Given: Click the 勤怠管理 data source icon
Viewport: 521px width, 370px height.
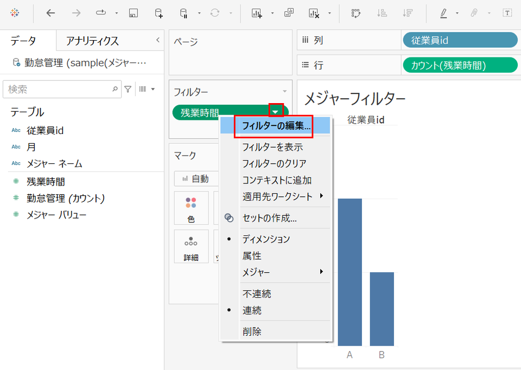Looking at the screenshot, I should [16, 62].
